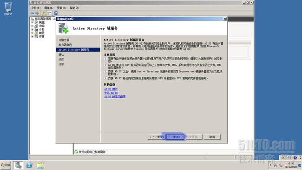
Task: Click the red alert icon in system tray
Action: pos(281,165)
